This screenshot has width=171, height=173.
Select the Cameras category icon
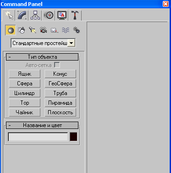[x=44, y=30]
